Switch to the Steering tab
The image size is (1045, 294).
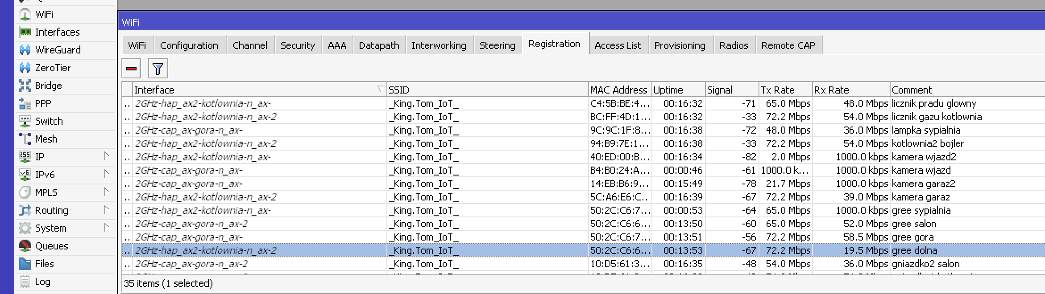(x=498, y=45)
